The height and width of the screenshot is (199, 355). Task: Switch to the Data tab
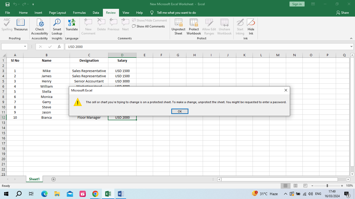tap(96, 13)
